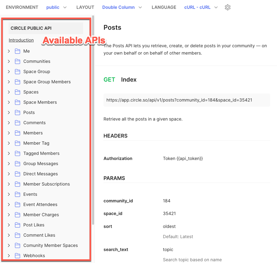Click the Me folder icon

pyautogui.click(x=18, y=51)
